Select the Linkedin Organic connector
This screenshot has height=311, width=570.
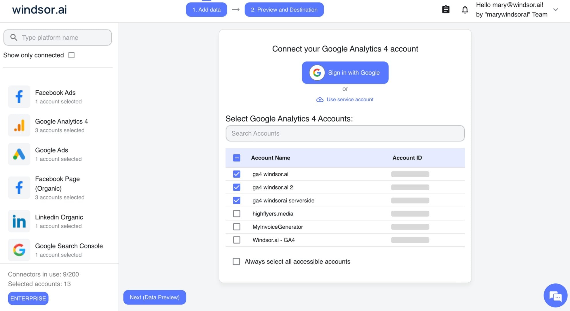click(x=59, y=221)
